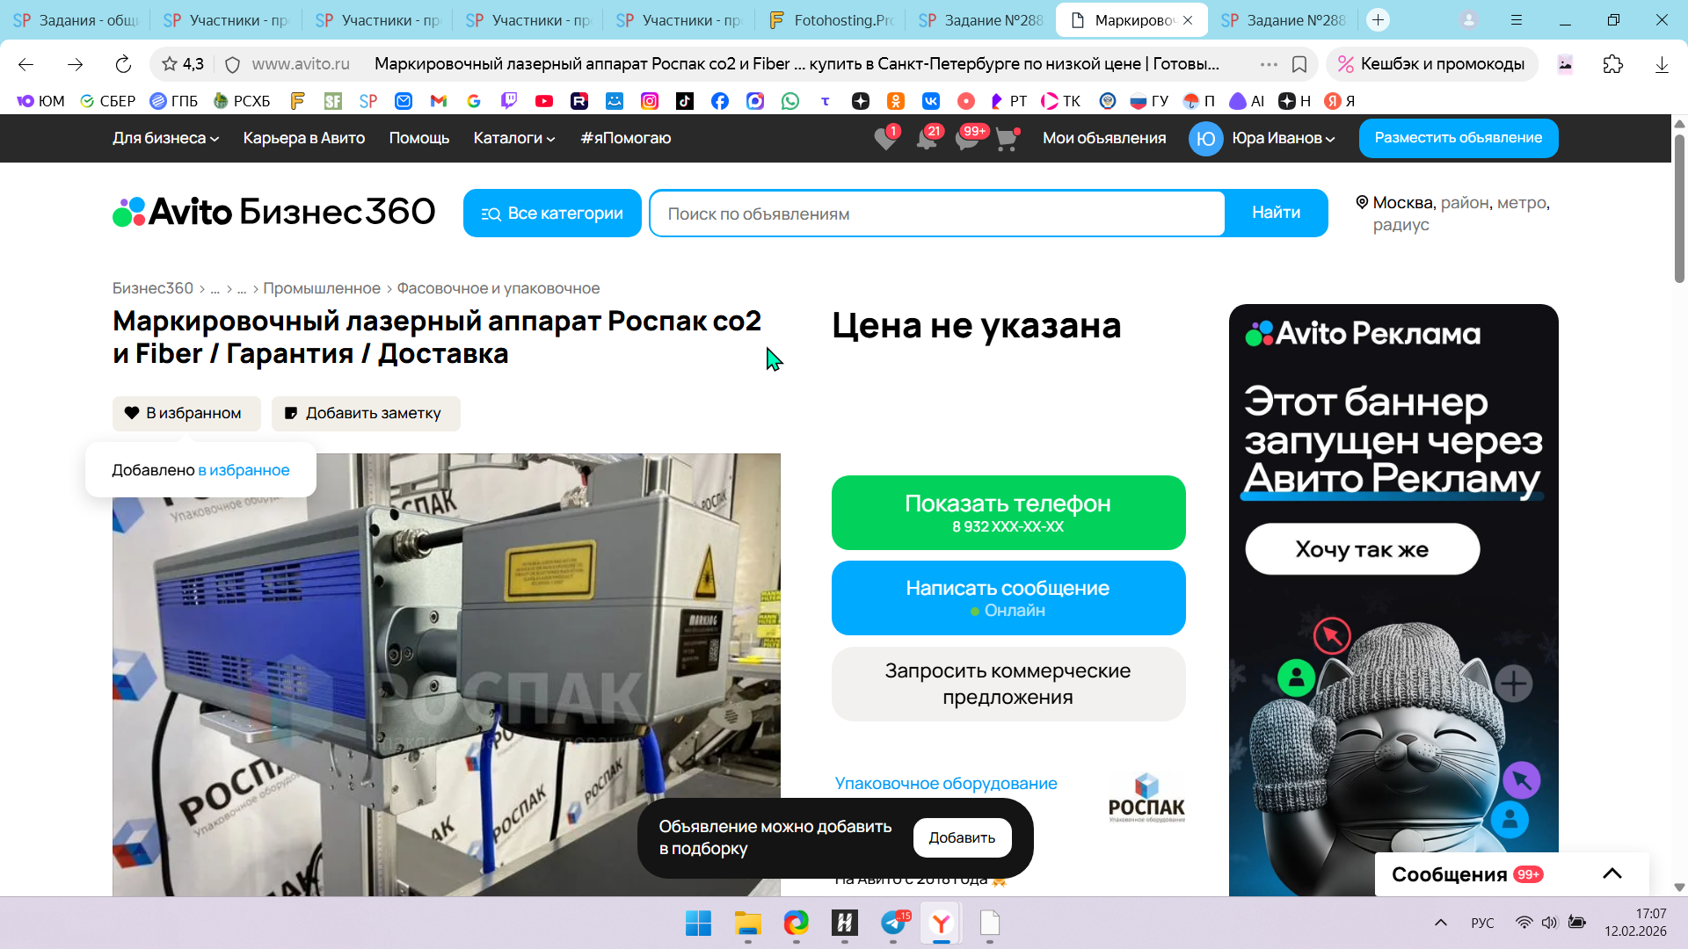This screenshot has width=1688, height=949.
Task: Open the Telegram icon in the taskbar
Action: [893, 924]
